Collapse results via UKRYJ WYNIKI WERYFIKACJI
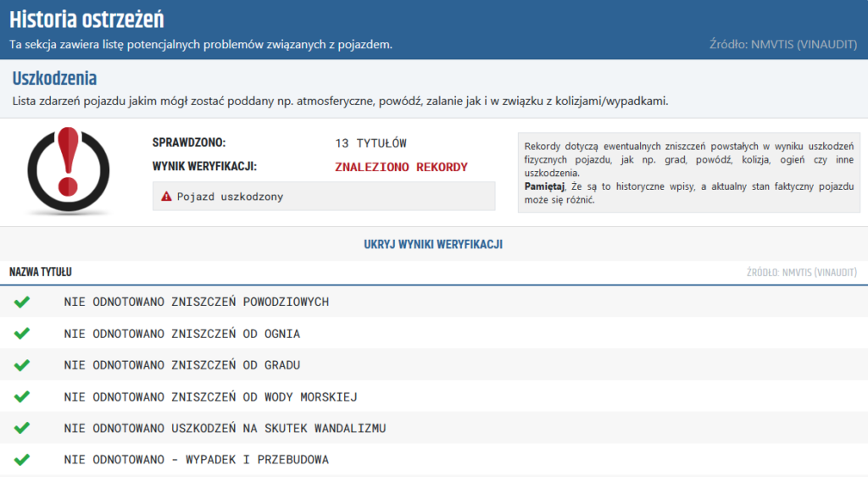The width and height of the screenshot is (868, 477). pos(433,244)
